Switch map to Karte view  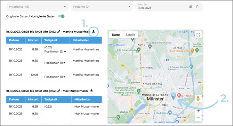coord(116,35)
